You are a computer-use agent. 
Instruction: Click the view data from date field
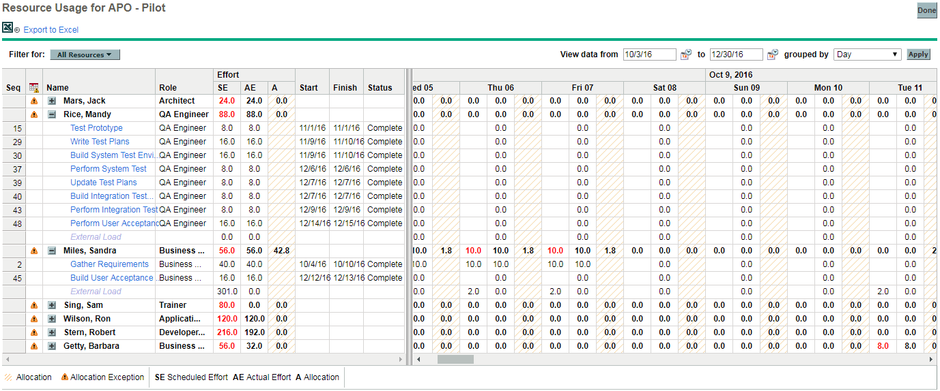tap(649, 54)
